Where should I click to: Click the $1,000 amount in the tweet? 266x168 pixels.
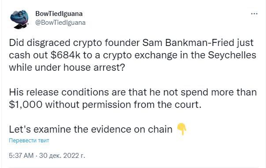[x=26, y=105]
